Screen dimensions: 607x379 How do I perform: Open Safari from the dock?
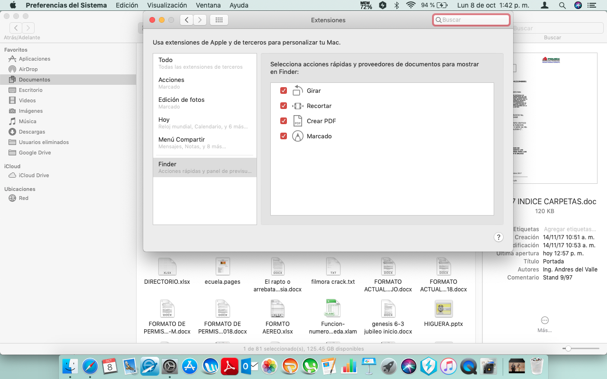[90, 366]
